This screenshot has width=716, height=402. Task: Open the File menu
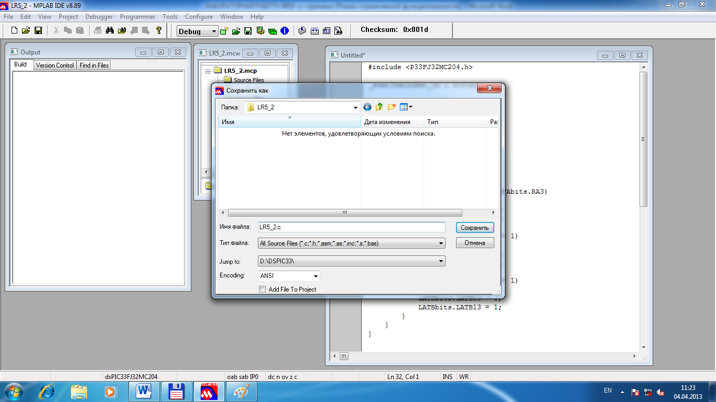[x=8, y=17]
